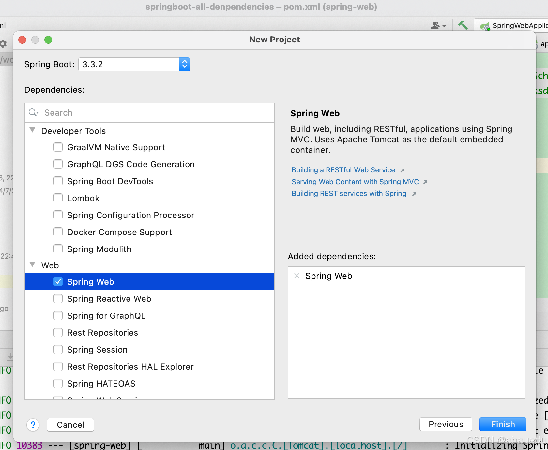Open arrow icon beside Serving Web Content link
The image size is (548, 450).
coord(425,182)
